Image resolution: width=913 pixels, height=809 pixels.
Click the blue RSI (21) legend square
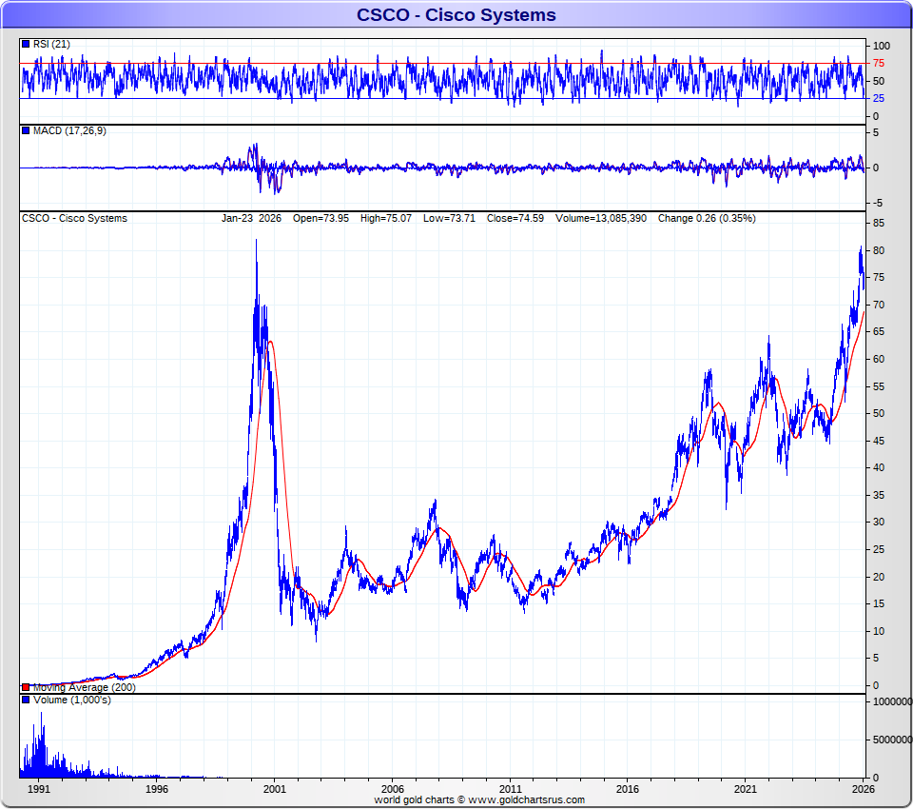click(x=26, y=45)
